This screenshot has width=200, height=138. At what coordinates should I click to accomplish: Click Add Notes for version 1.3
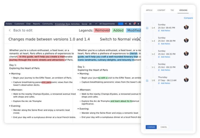click(x=165, y=44)
